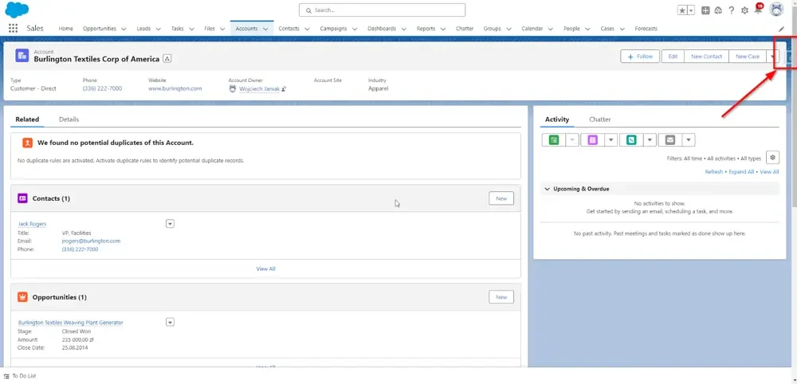Image resolution: width=797 pixels, height=384 pixels.
Task: Open more actions dropdown next to New Case
Action: [x=772, y=57]
